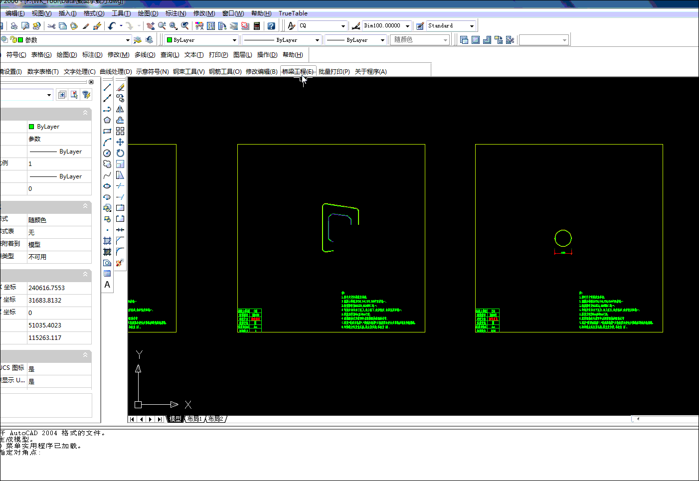This screenshot has width=699, height=481.
Task: Select the Table tool in draw toolbar
Action: (107, 274)
